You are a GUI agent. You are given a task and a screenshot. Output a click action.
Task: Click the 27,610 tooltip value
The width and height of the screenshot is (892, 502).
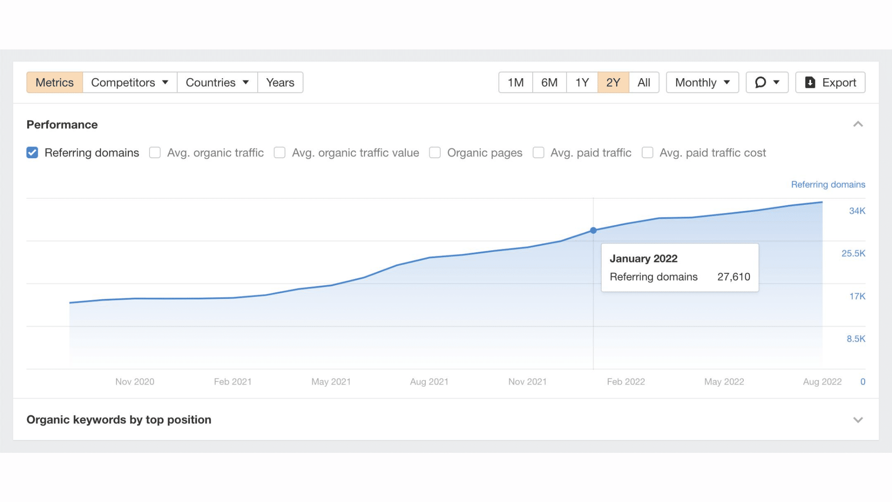point(734,277)
